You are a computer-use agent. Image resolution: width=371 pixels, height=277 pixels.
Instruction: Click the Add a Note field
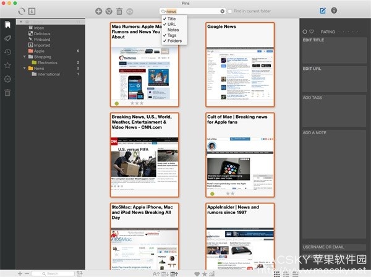[335, 184]
